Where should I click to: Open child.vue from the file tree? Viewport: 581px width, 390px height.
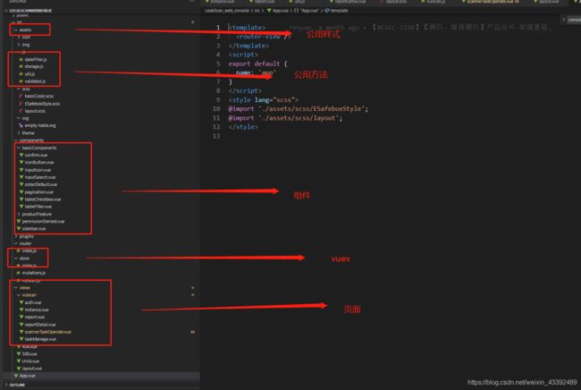[x=30, y=361]
